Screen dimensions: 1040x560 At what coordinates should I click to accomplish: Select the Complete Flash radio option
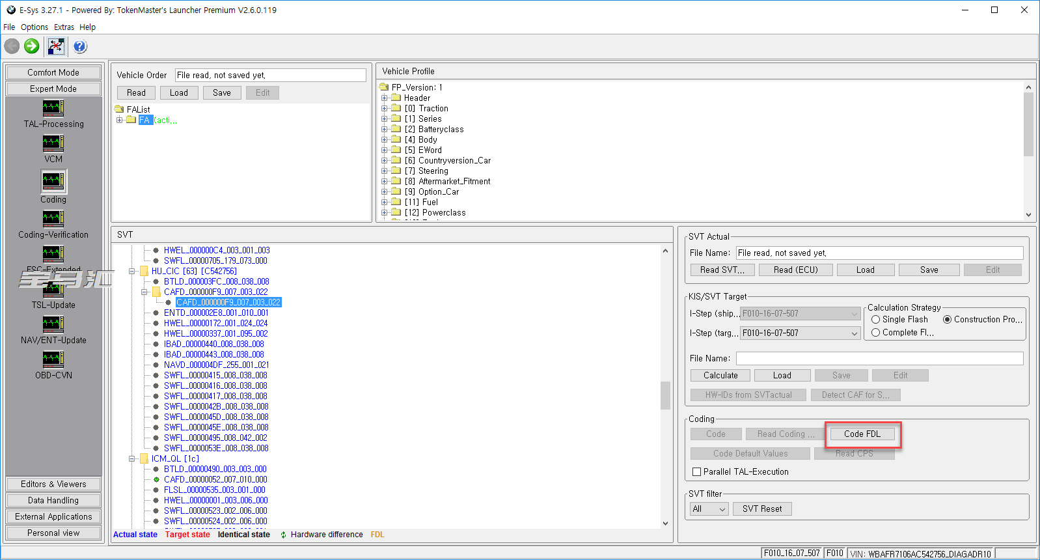coord(876,333)
